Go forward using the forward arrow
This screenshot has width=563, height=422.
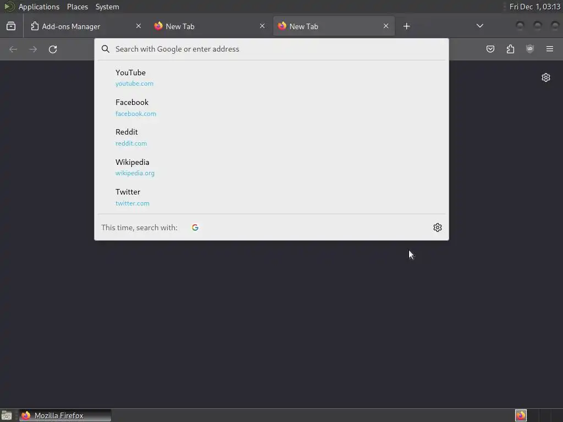pos(33,49)
